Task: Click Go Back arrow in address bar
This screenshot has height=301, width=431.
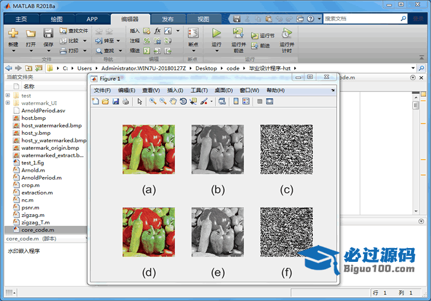Action: point(9,68)
